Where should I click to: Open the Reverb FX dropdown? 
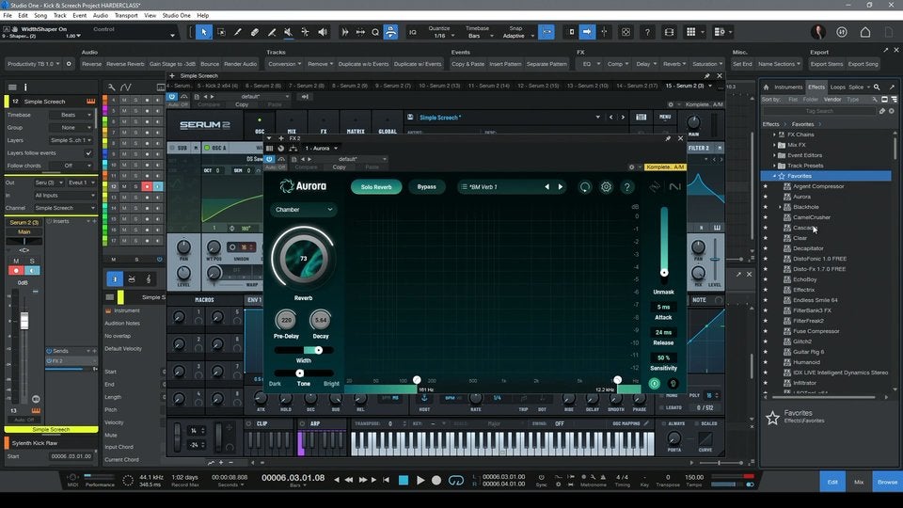point(674,64)
